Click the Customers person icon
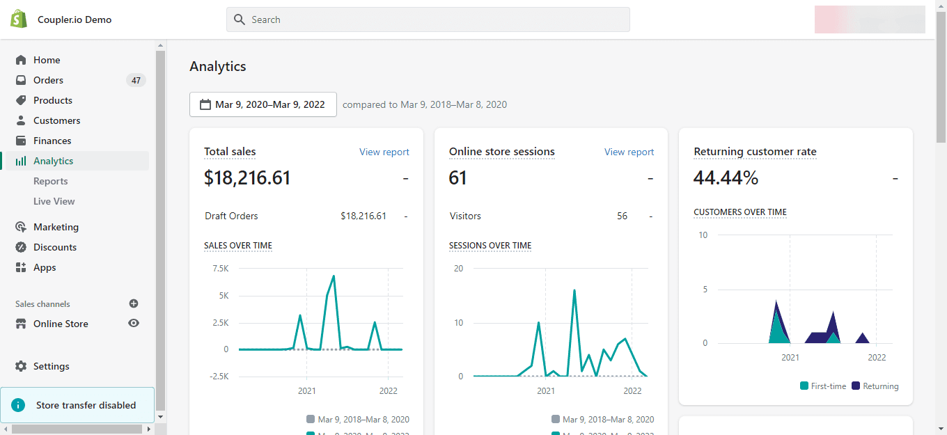Viewport: 947px width, 435px height. click(20, 120)
